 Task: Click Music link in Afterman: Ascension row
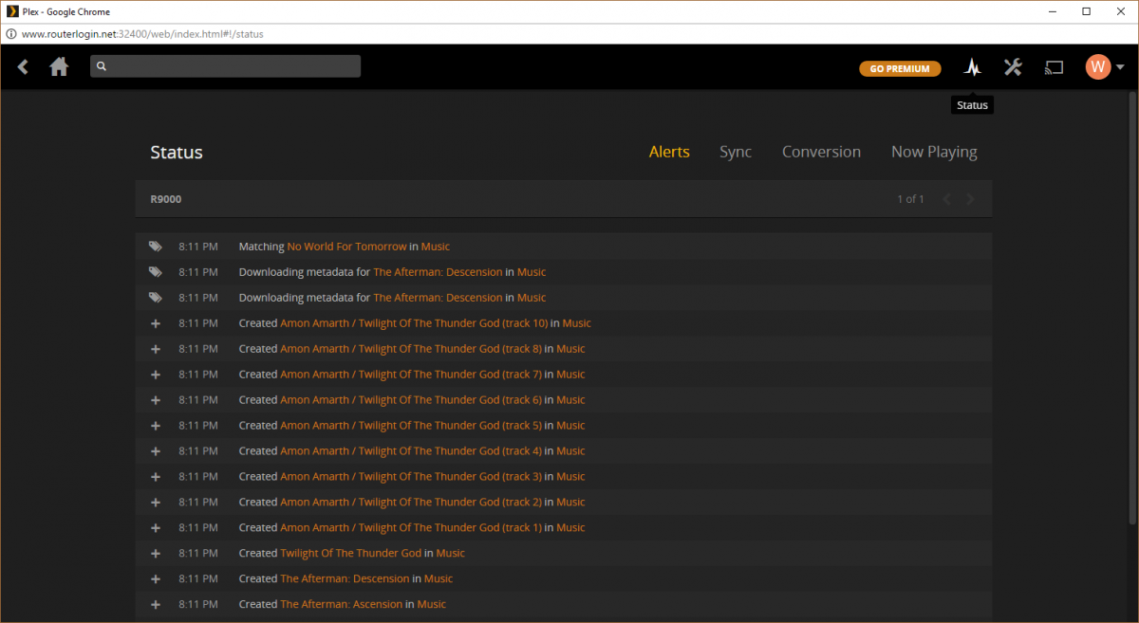pyautogui.click(x=432, y=605)
